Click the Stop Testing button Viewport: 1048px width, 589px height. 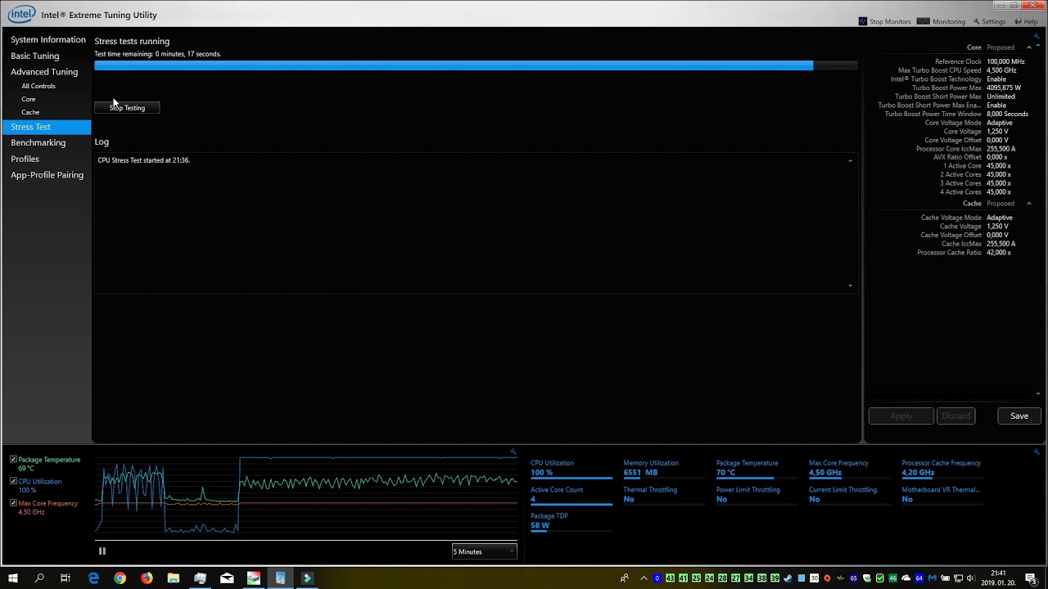127,108
